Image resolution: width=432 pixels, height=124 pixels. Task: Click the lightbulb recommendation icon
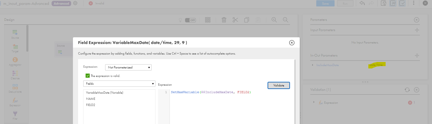pyautogui.click(x=180, y=20)
